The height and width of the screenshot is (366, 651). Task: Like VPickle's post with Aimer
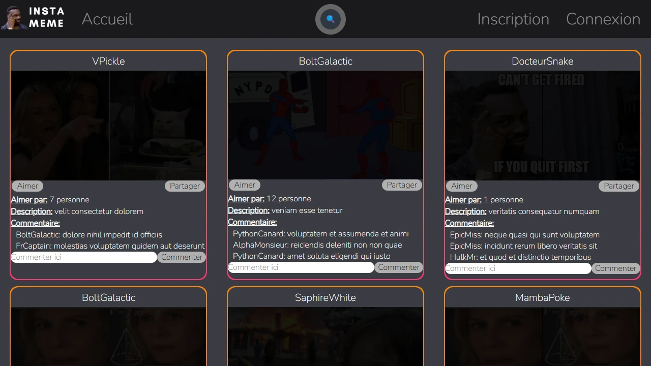tap(27, 186)
